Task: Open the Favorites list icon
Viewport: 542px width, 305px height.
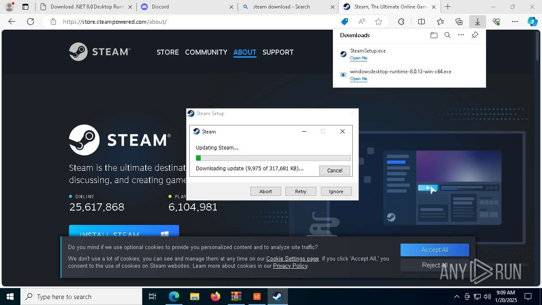Action: (440, 22)
